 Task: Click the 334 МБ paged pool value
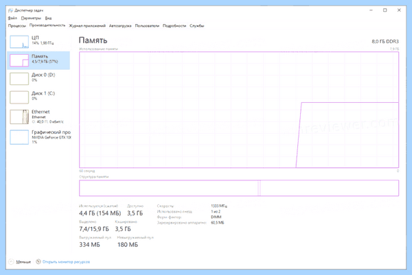pyautogui.click(x=89, y=245)
